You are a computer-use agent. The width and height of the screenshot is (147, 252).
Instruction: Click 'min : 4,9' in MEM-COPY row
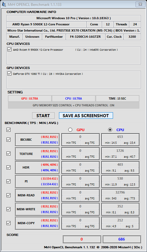coord(111,226)
